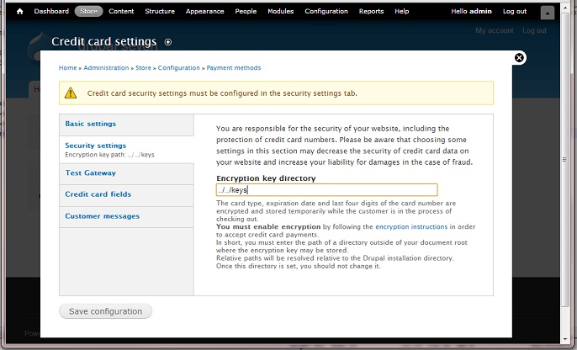
Task: Show the Customer messages tab
Action: coord(103,216)
